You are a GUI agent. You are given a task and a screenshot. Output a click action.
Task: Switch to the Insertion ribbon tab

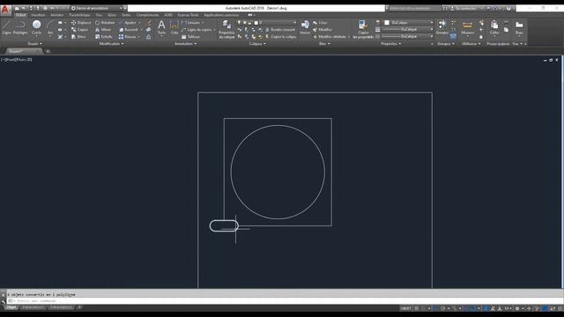point(38,15)
